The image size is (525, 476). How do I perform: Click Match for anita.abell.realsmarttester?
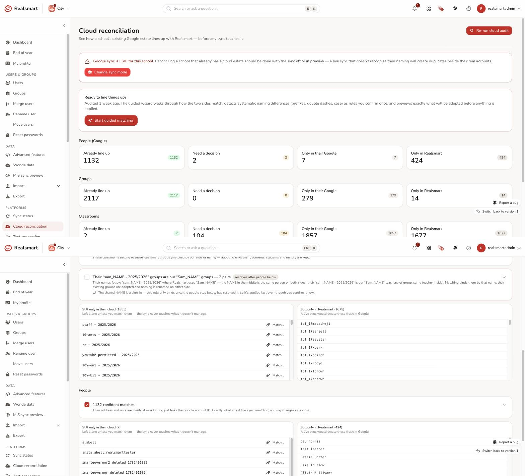[x=275, y=452]
